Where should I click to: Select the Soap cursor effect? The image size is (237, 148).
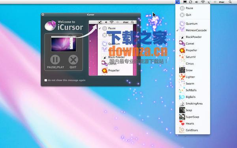(193, 110)
